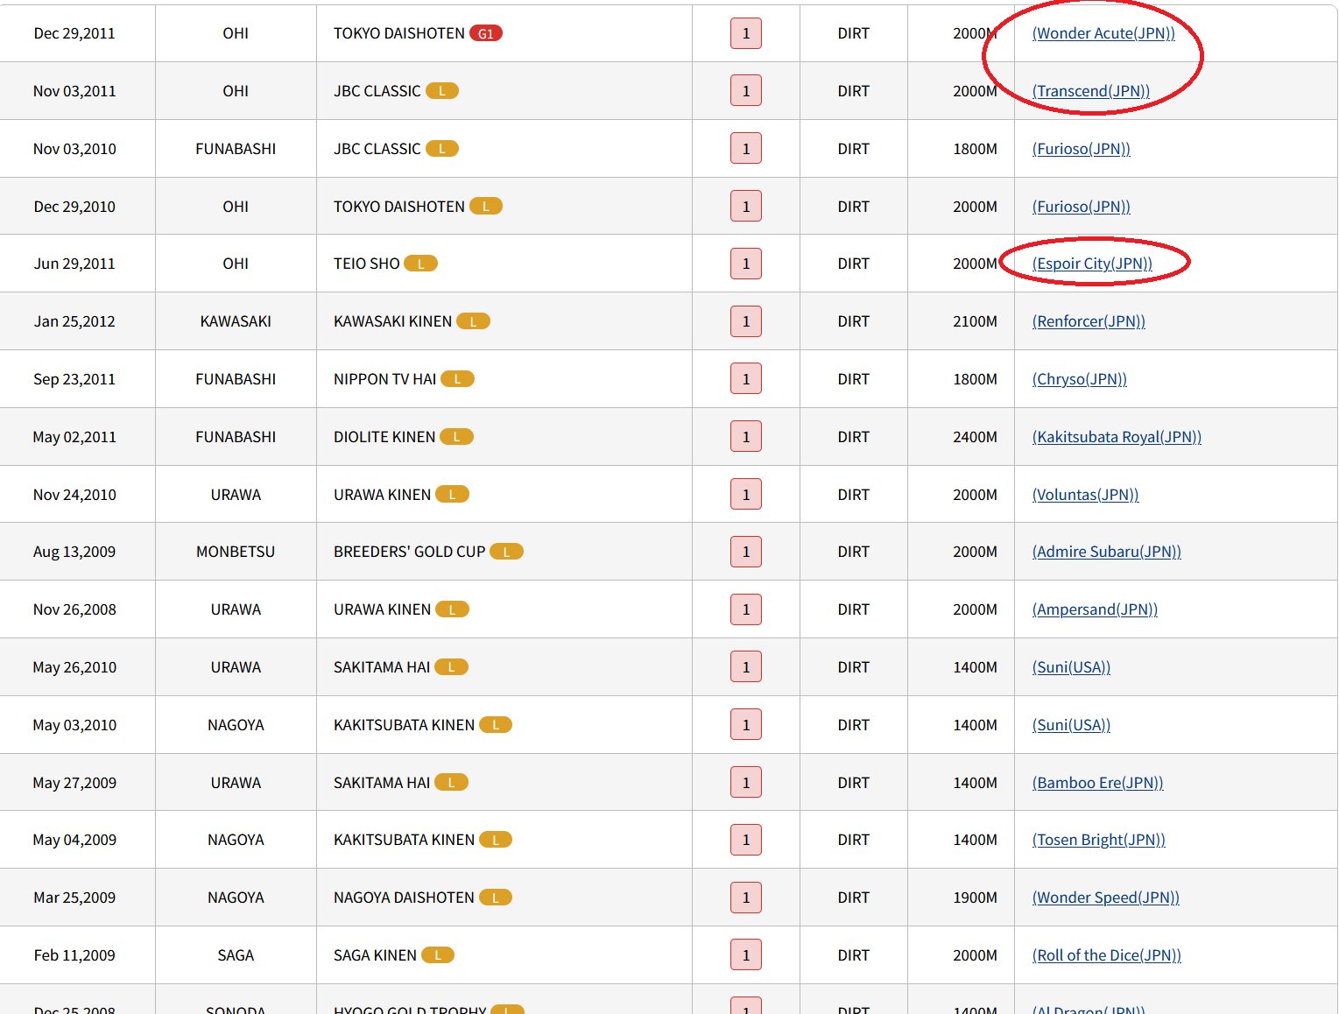
Task: Open the Voluntas(JPN) horse link
Action: 1086,495
